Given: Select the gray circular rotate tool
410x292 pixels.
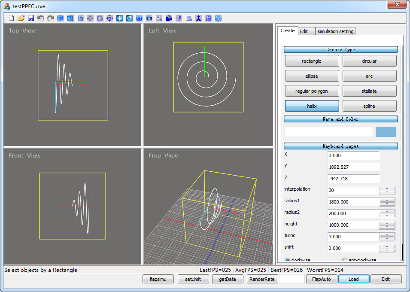Looking at the screenshot, I should point(100,18).
